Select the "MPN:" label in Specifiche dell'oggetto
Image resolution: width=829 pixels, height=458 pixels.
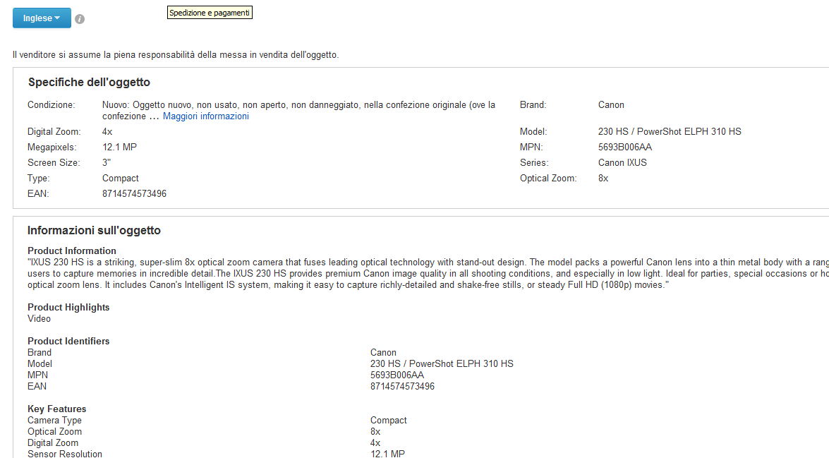coord(531,147)
